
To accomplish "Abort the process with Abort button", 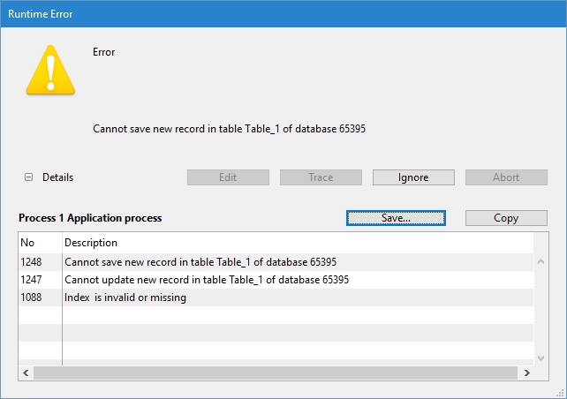I will tap(506, 177).
